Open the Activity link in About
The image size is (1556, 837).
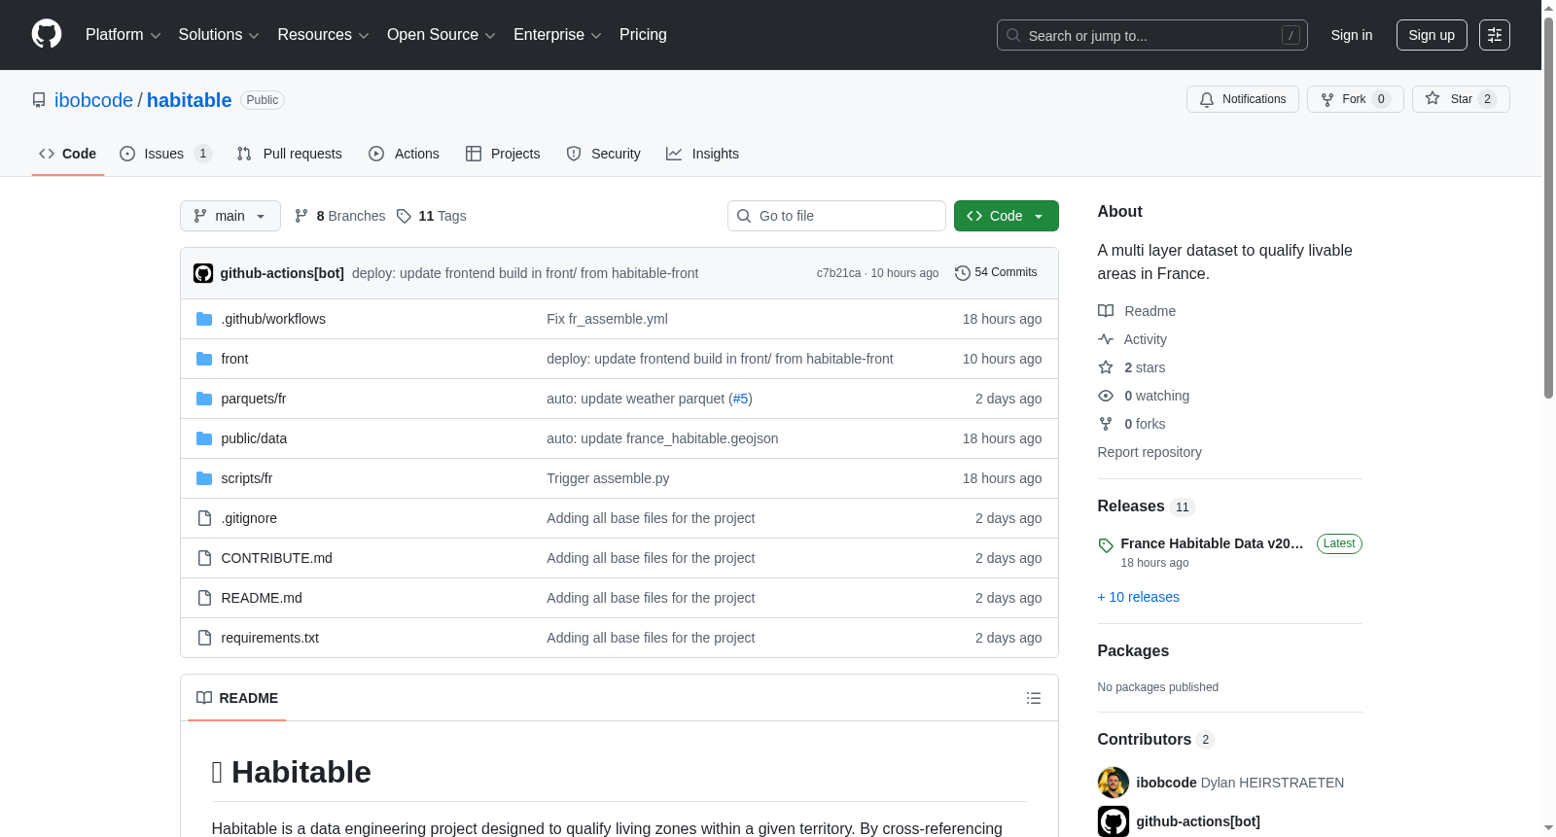pyautogui.click(x=1133, y=339)
